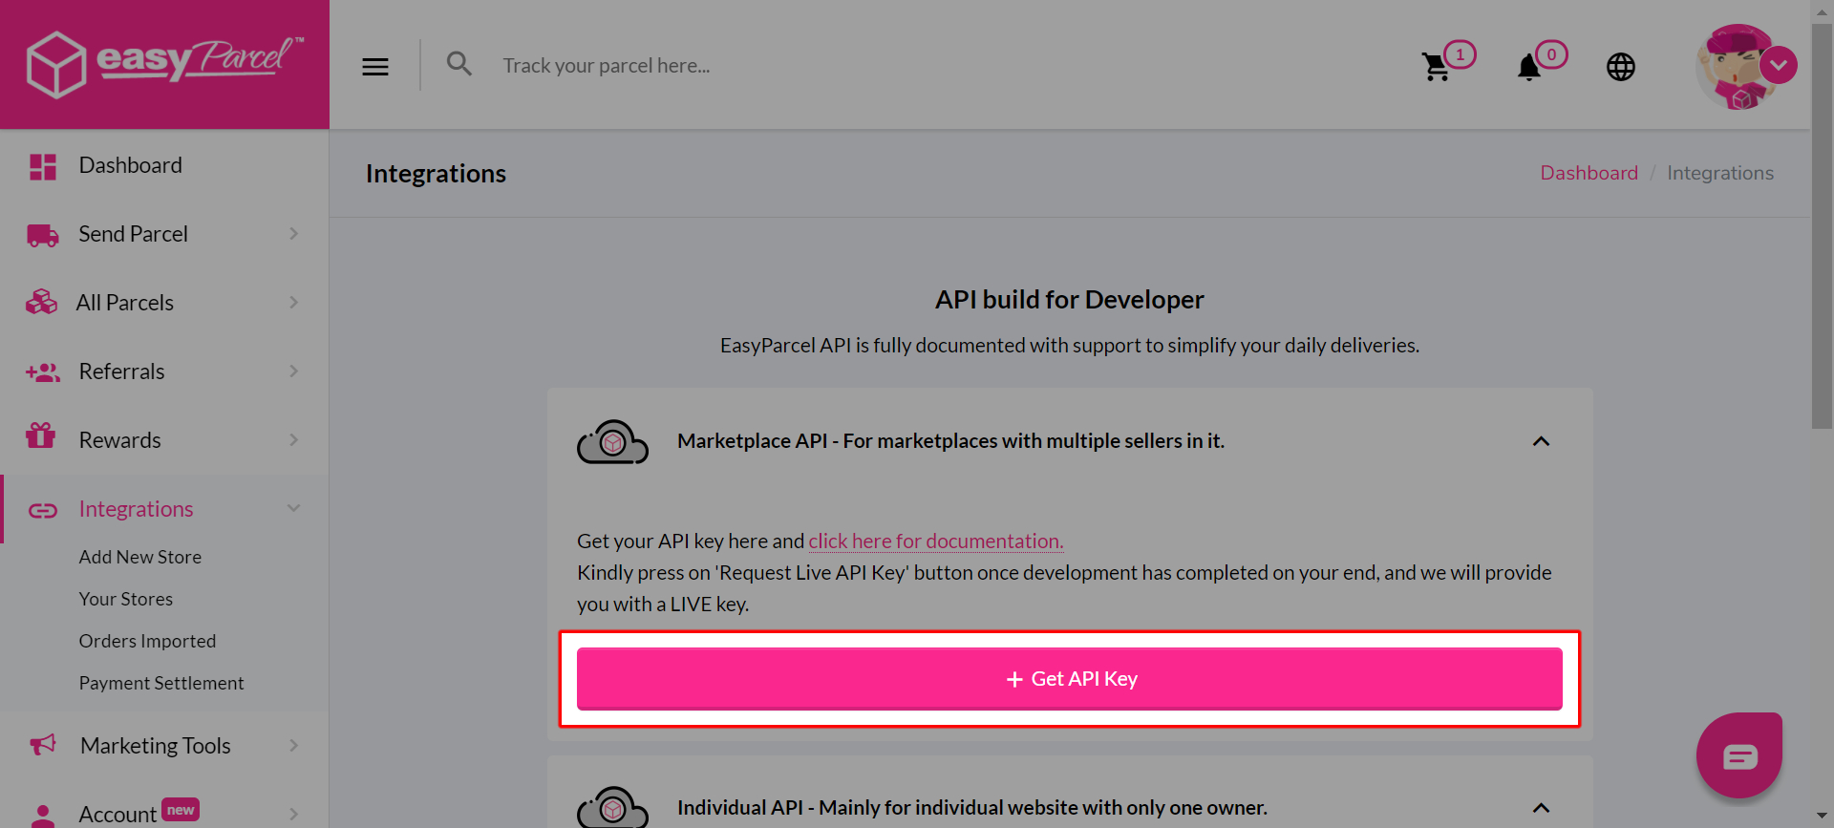
Task: Expand the Rewards chevron
Action: pos(294,440)
